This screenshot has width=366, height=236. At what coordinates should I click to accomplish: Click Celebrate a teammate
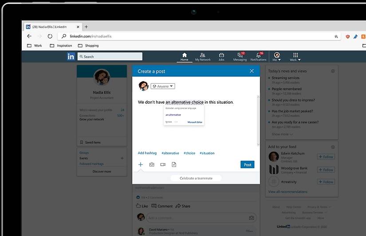click(196, 178)
